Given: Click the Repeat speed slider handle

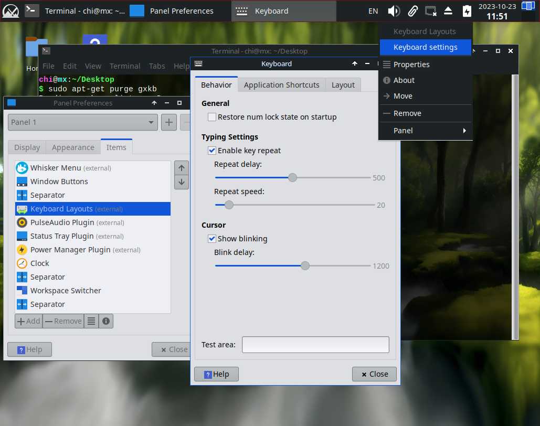Looking at the screenshot, I should click(229, 205).
